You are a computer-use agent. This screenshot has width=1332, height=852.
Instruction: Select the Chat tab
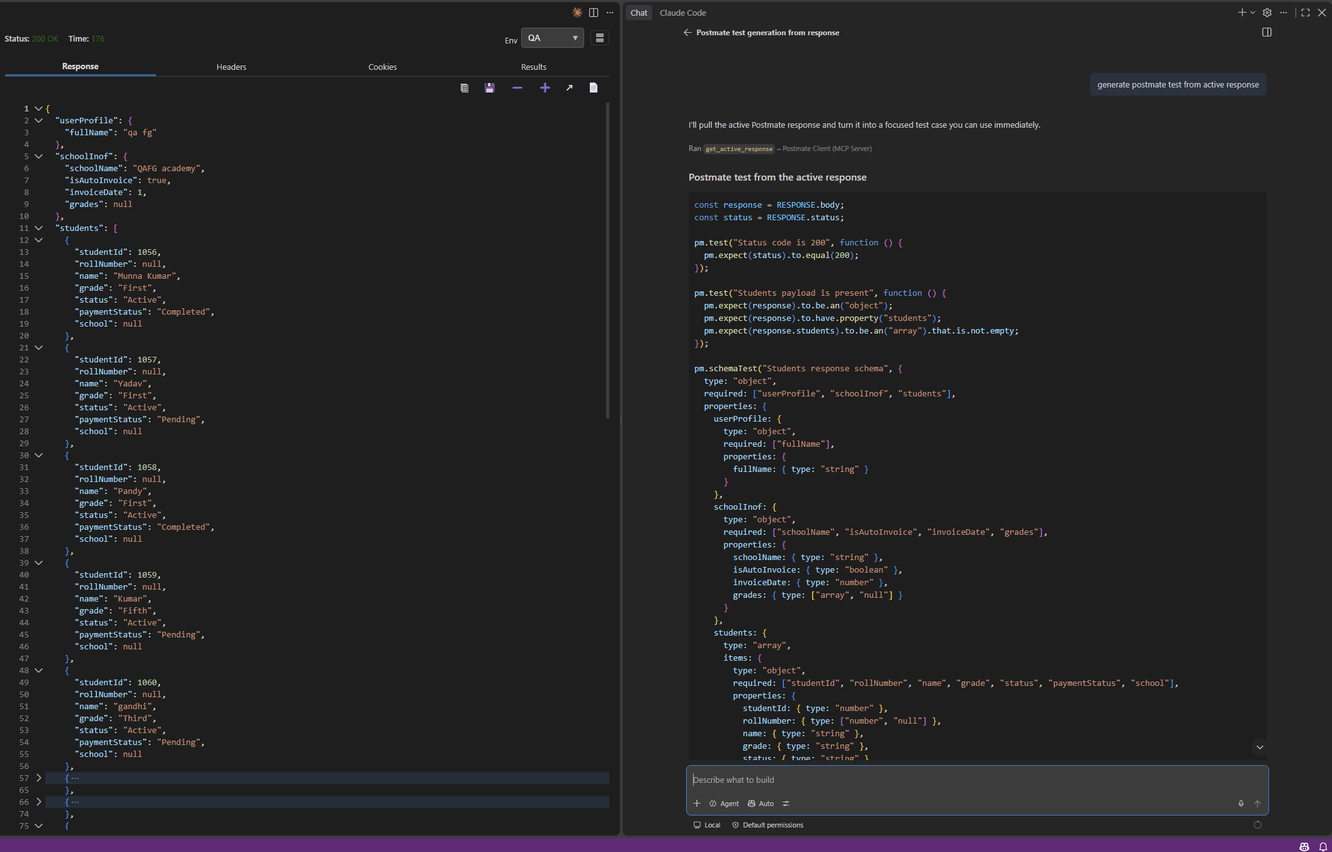[x=639, y=13]
